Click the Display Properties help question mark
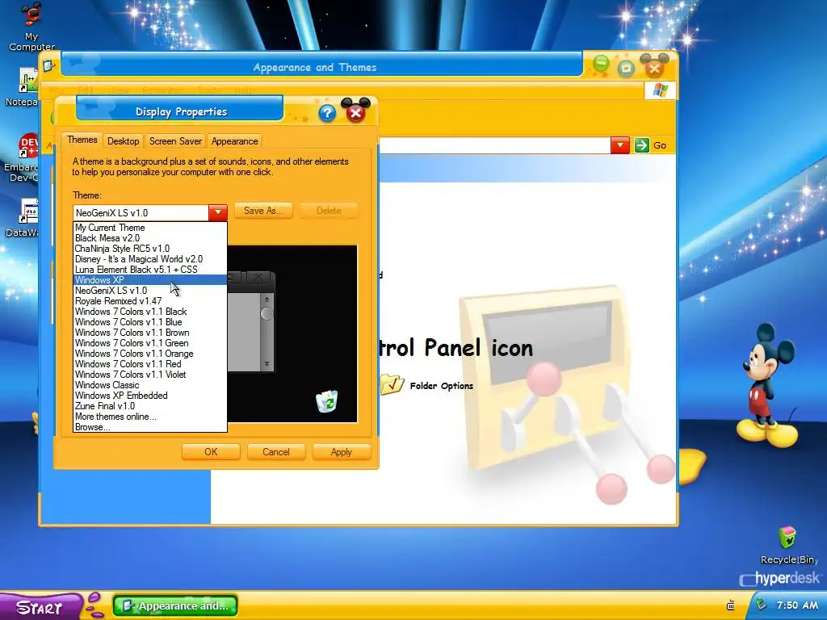 (327, 113)
